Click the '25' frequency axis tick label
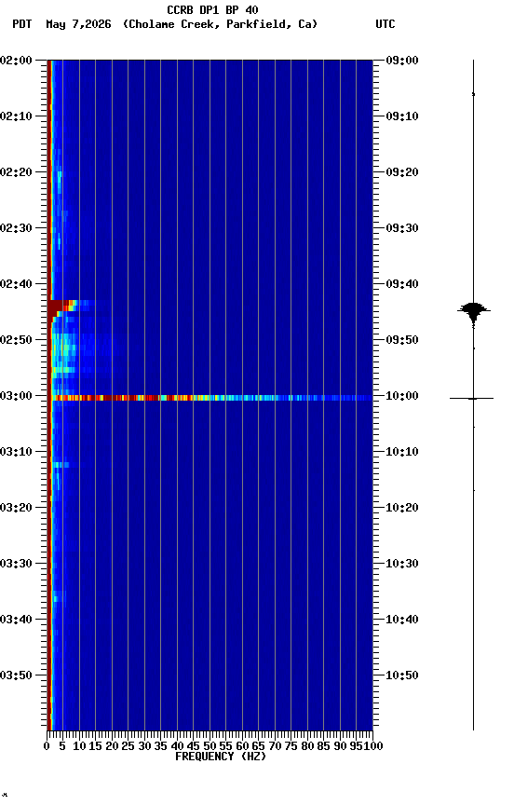The image size is (514, 805). (128, 746)
